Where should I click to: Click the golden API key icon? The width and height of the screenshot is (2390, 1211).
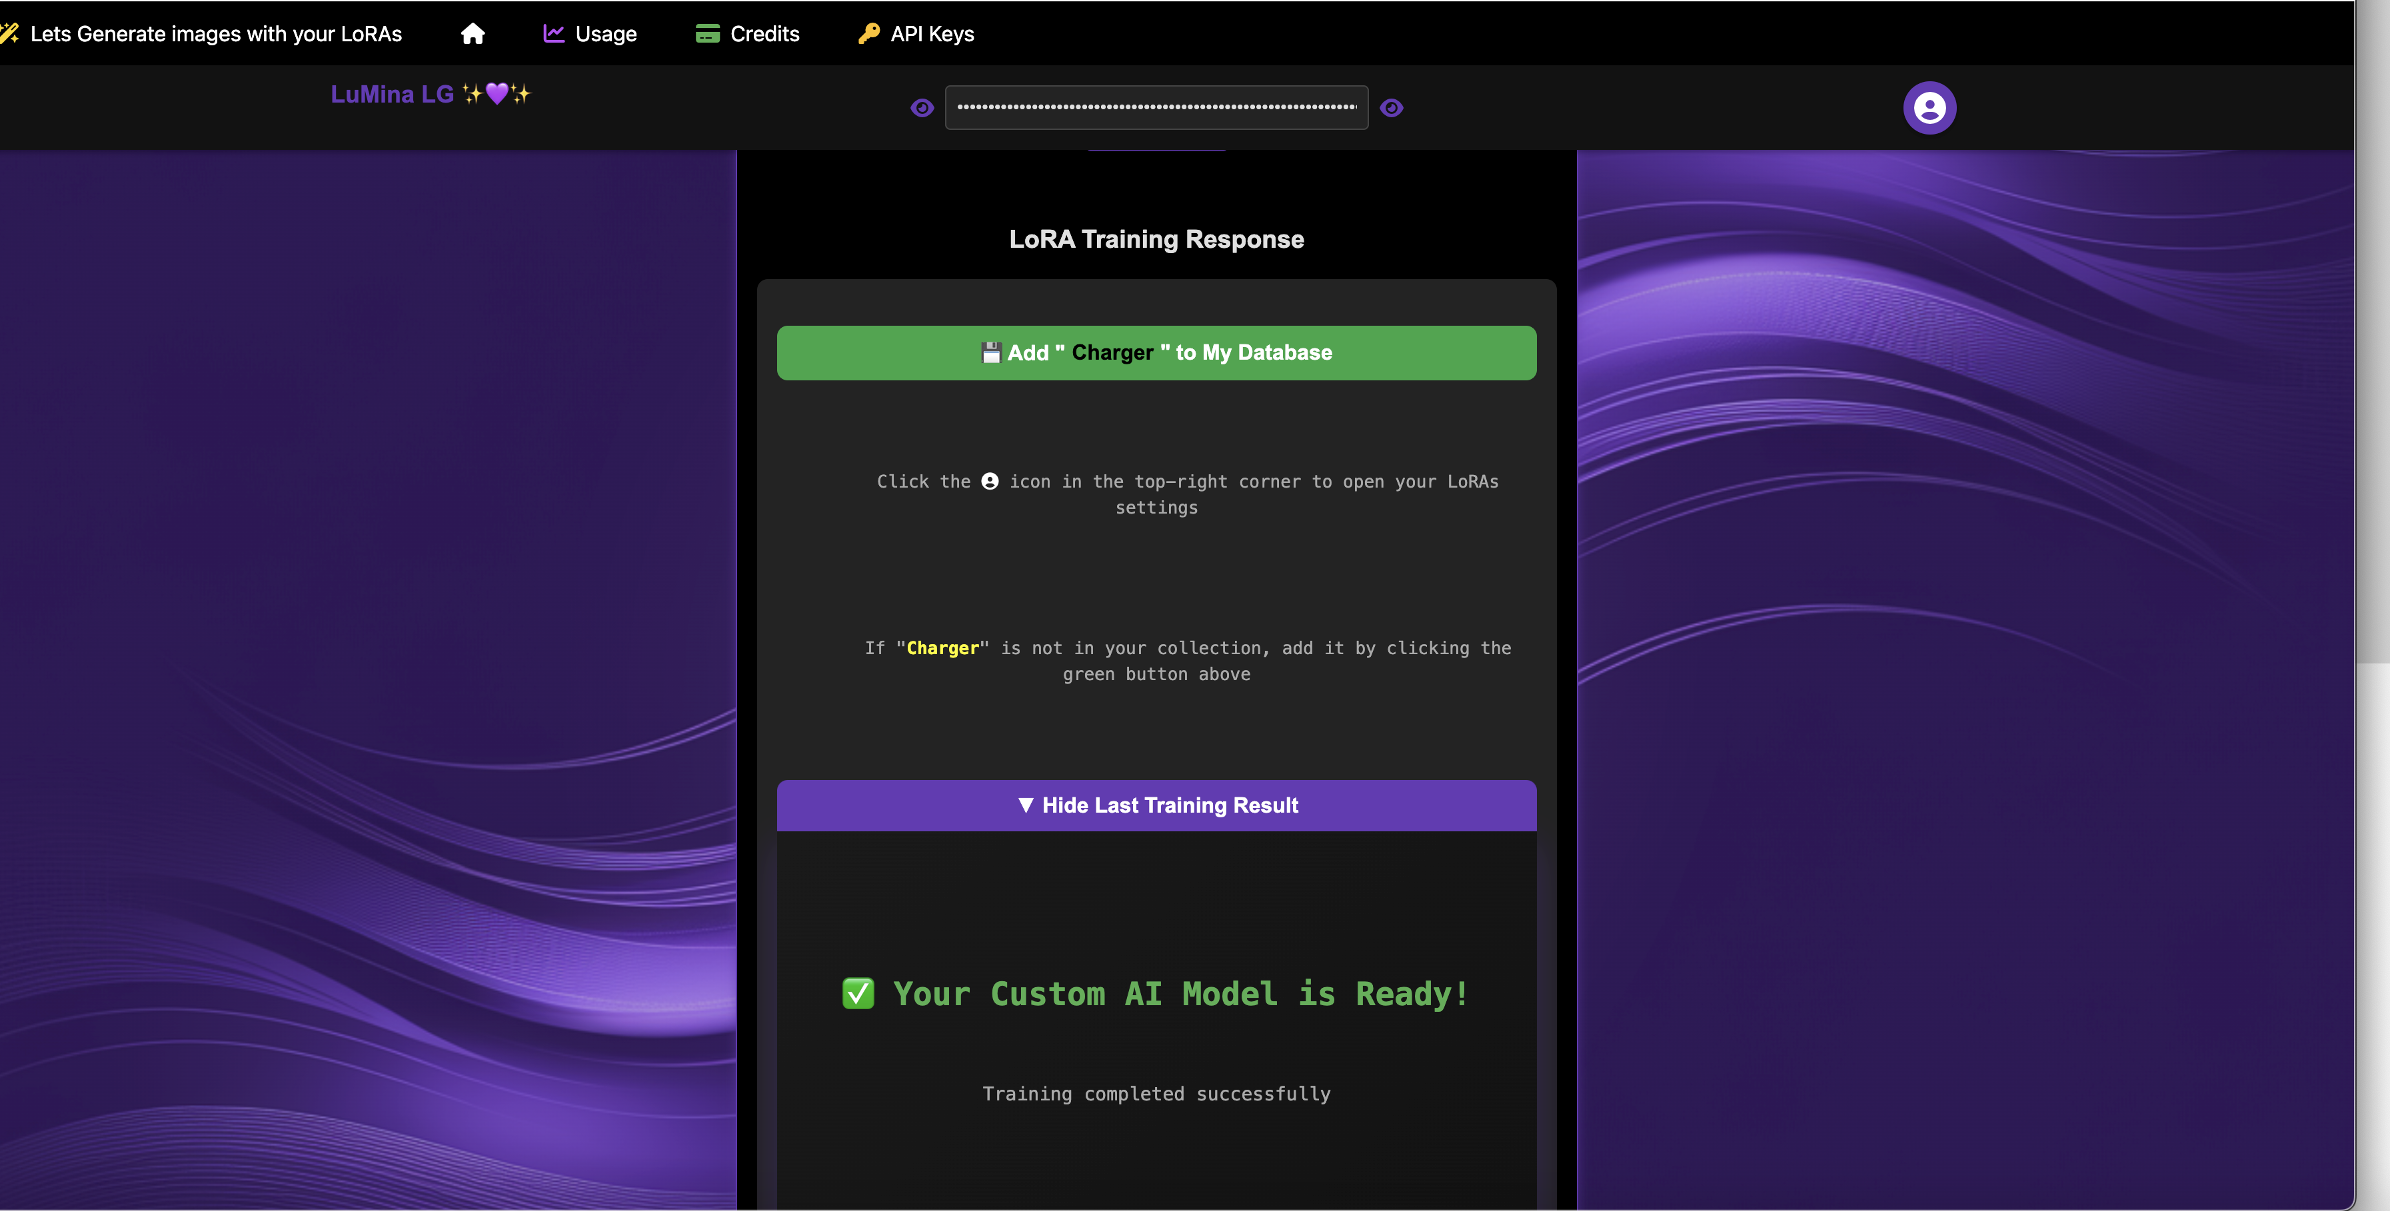pos(868,33)
